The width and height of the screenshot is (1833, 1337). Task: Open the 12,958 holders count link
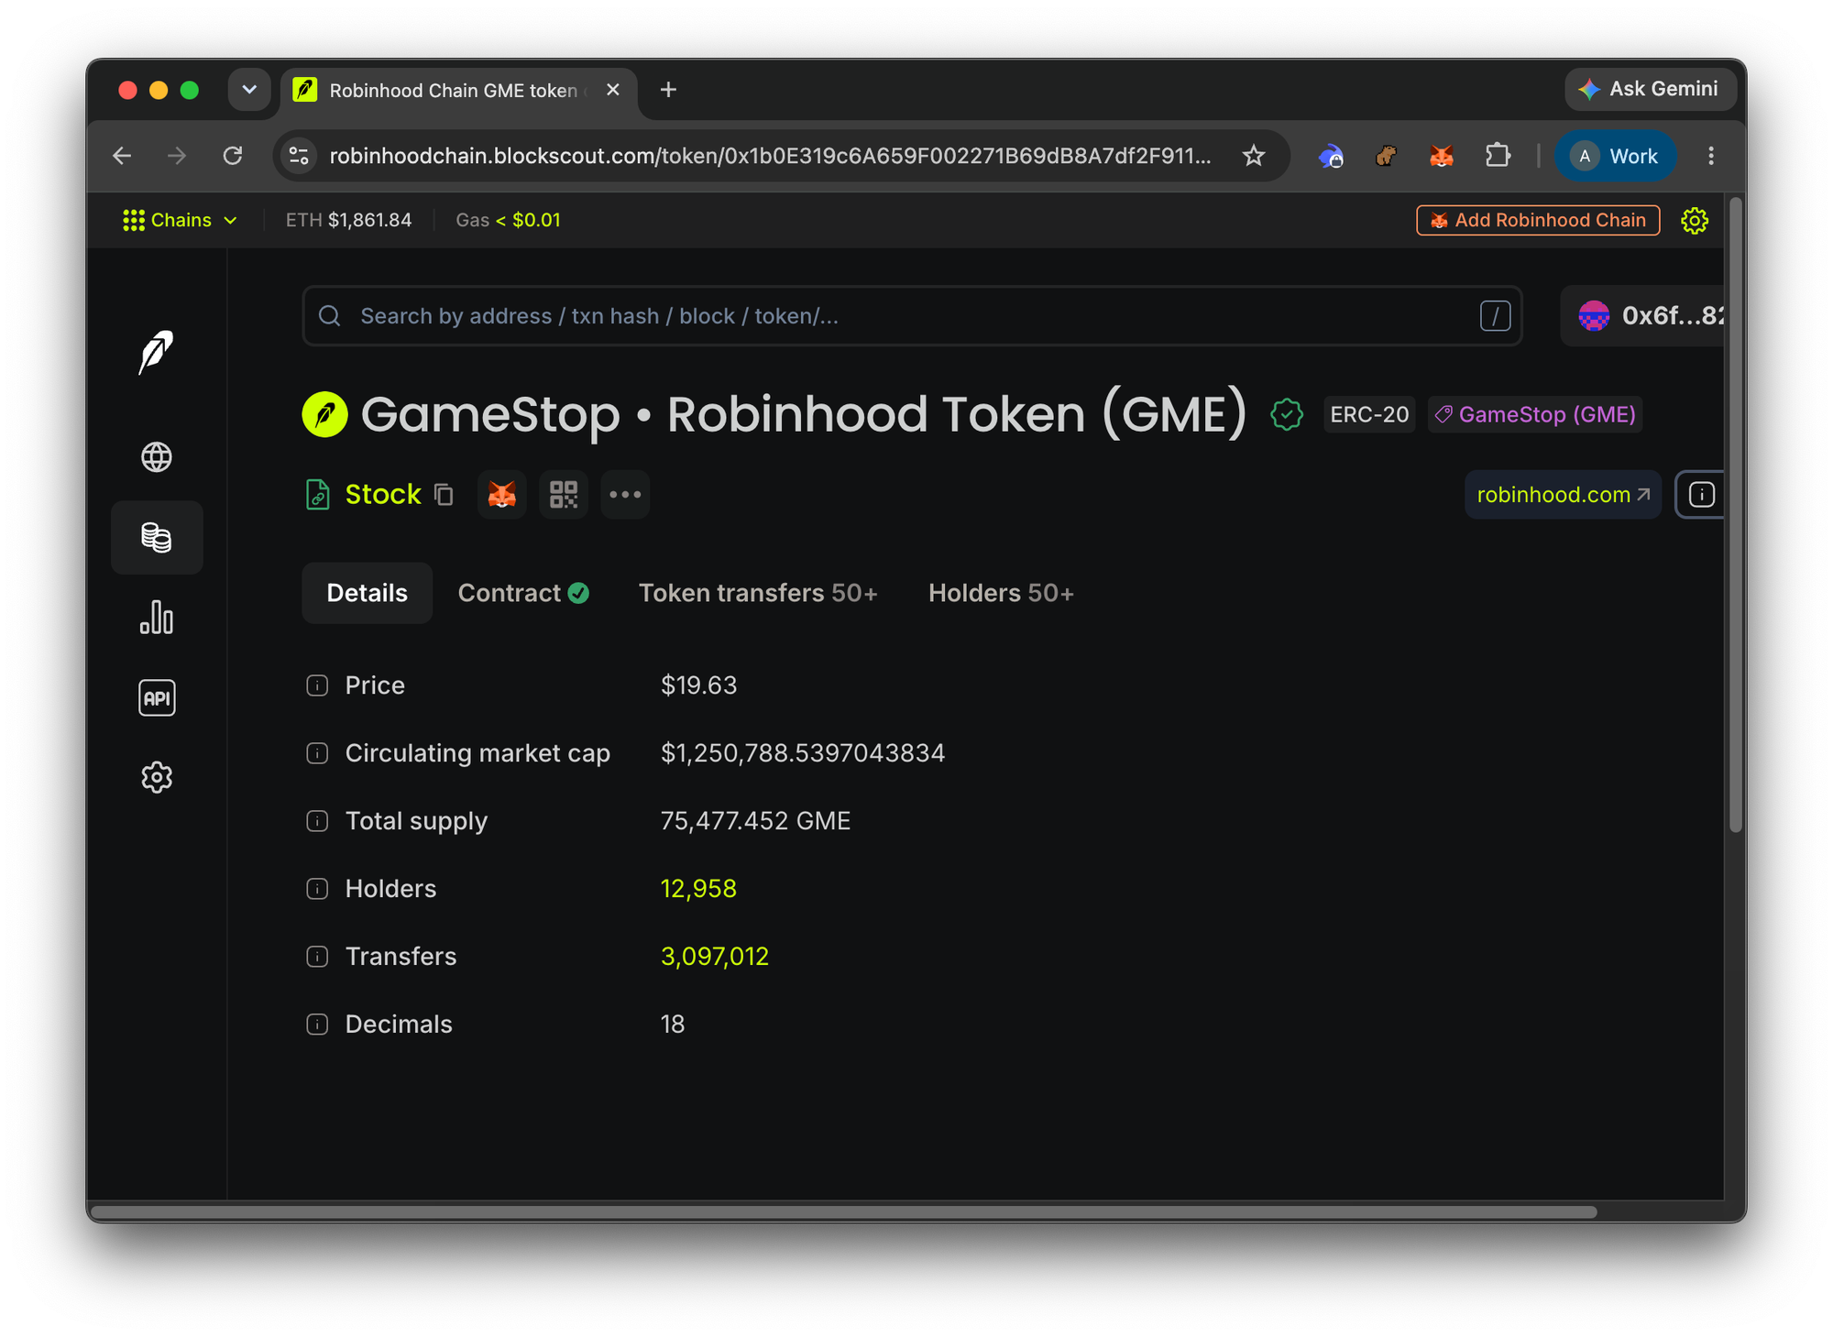[698, 889]
